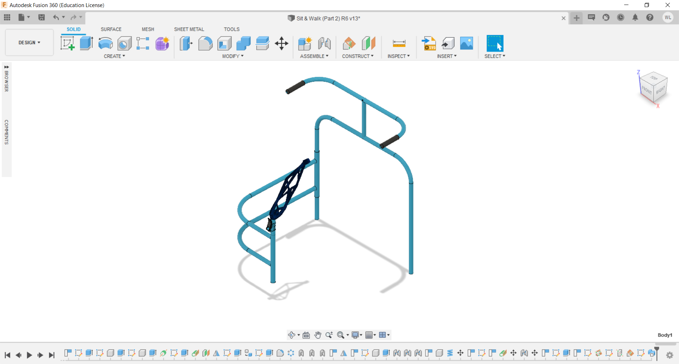This screenshot has height=364, width=679.
Task: Create a New Component via Assemble icon
Action: pos(305,43)
